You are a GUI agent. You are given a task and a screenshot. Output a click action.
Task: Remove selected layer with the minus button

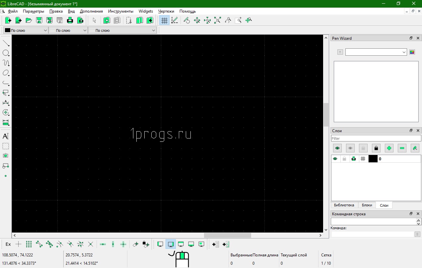(x=402, y=148)
